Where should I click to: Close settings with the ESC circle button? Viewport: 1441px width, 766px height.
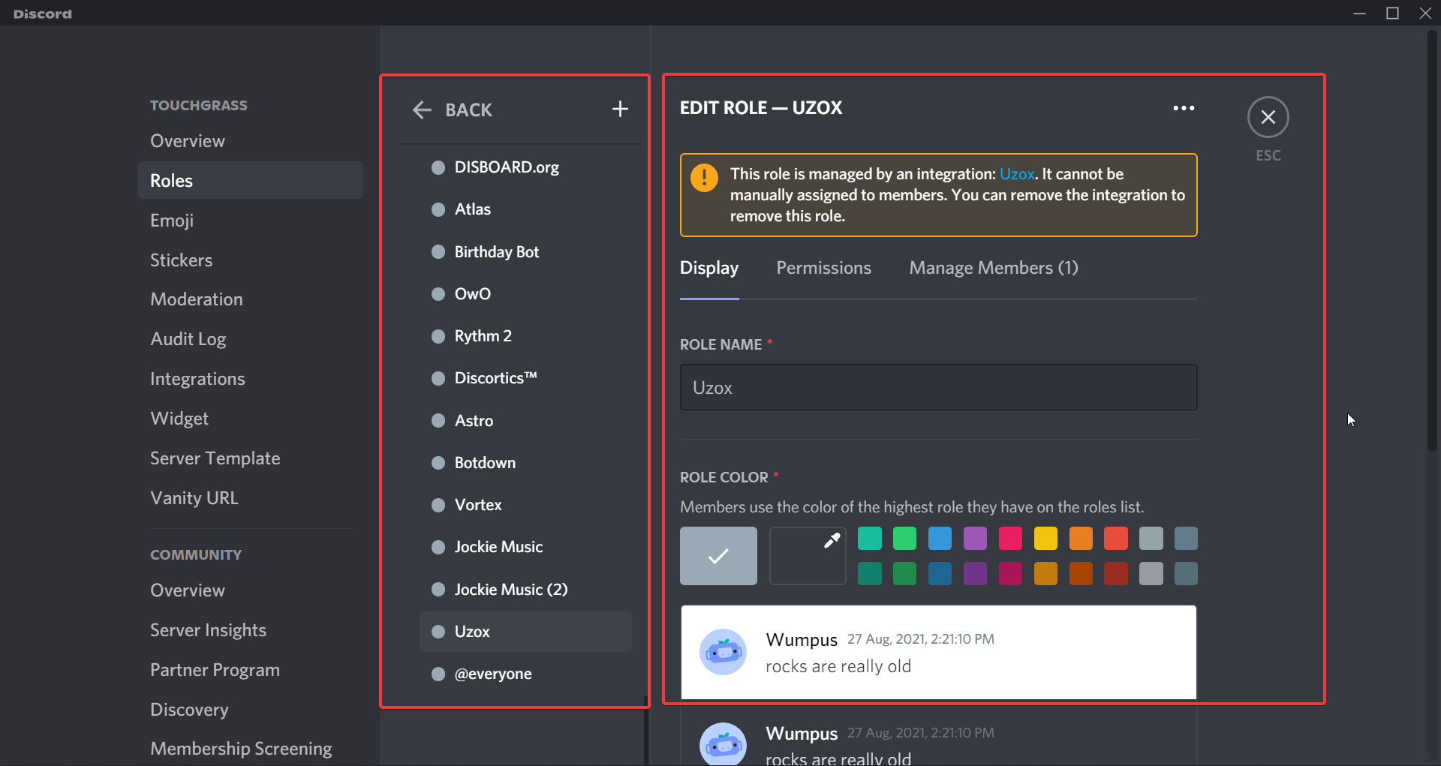point(1268,117)
